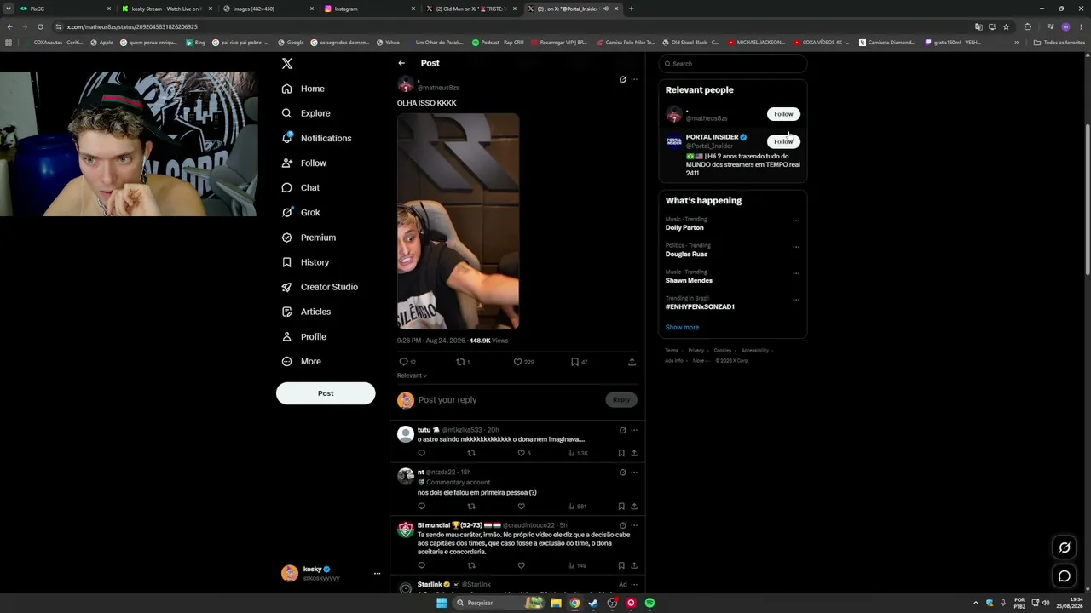Open more options on tutu's reply

pos(634,430)
